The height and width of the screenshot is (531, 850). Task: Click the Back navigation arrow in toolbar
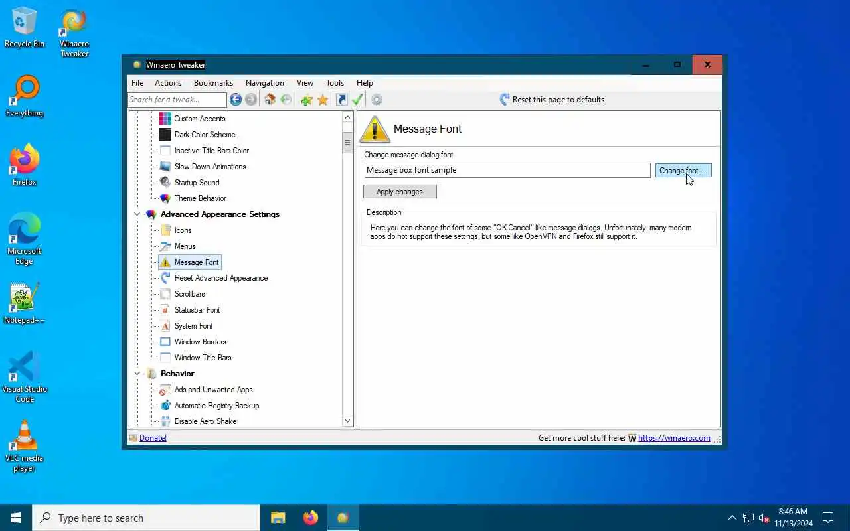click(235, 100)
